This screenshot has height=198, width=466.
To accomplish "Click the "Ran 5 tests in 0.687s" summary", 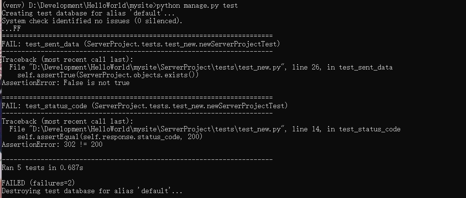I will pos(44,168).
